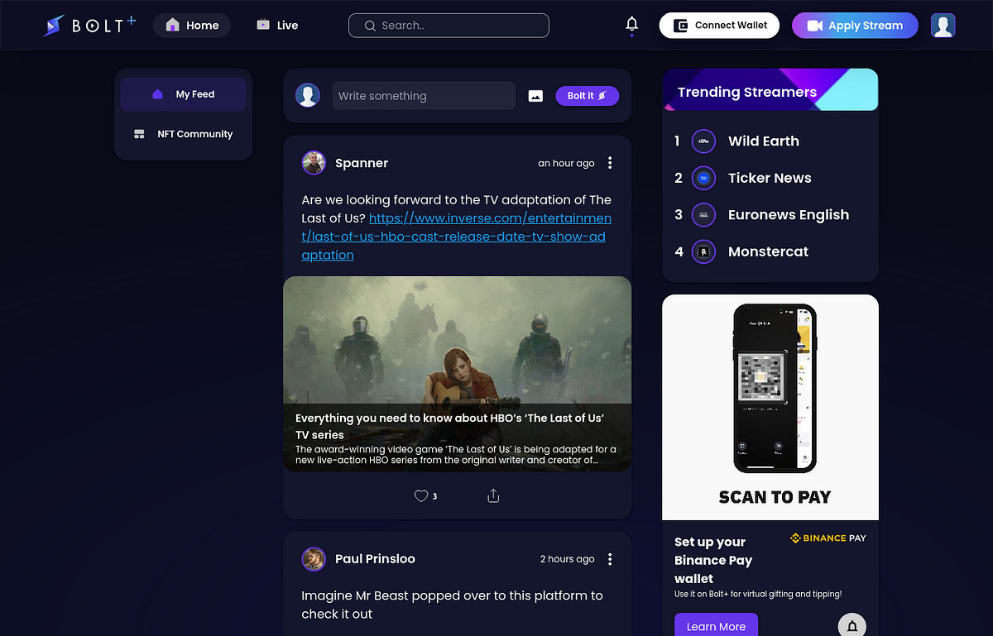
Task: Open Paul Prinsloo's avatar
Action: pos(314,559)
